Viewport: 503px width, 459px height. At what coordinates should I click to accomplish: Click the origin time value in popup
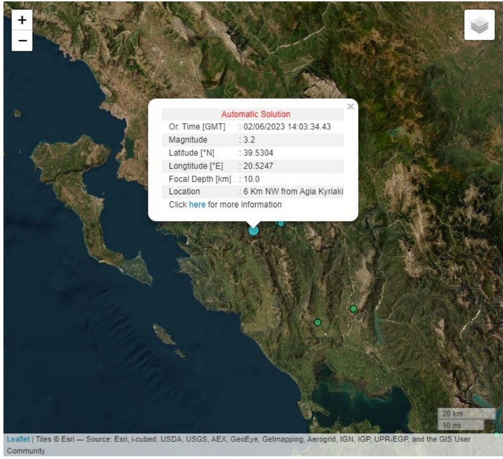click(287, 127)
